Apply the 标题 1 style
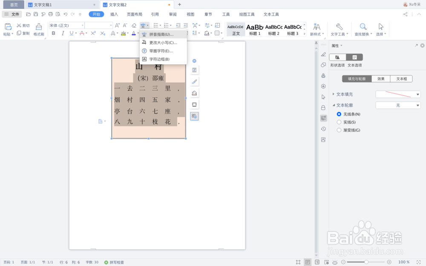 coord(255,29)
